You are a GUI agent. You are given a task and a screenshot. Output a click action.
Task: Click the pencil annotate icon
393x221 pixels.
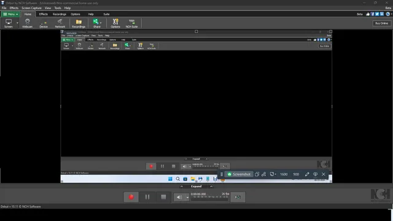pos(307,174)
